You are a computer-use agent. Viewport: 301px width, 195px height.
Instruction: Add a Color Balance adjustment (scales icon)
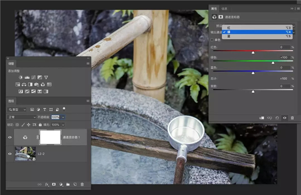[x=24, y=84]
